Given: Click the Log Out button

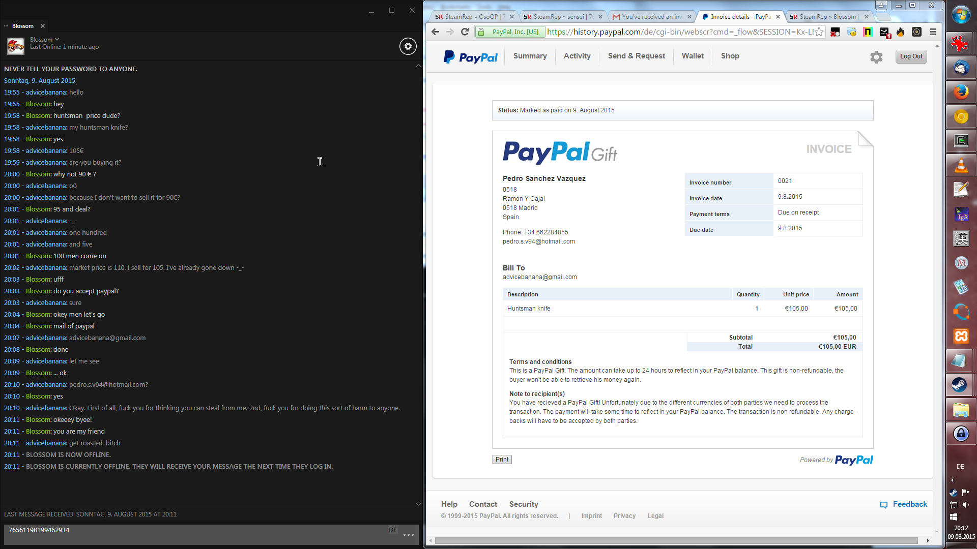Looking at the screenshot, I should tap(911, 56).
